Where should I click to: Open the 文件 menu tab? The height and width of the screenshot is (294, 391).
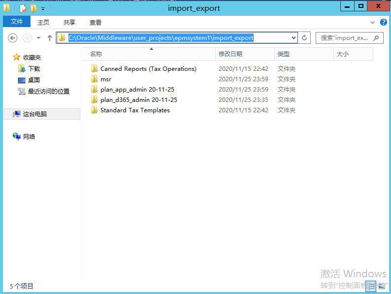(x=17, y=22)
